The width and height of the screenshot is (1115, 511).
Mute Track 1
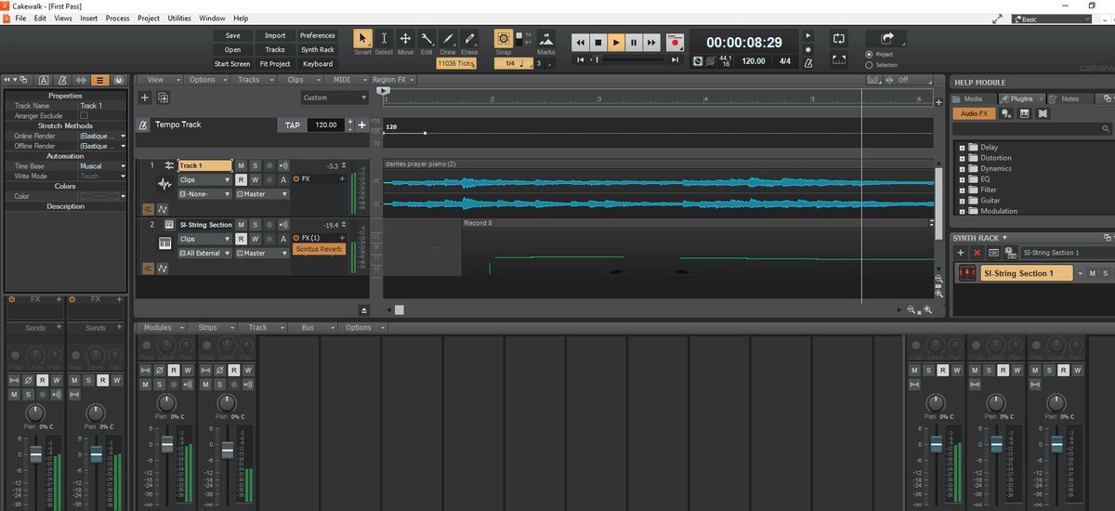[x=241, y=165]
